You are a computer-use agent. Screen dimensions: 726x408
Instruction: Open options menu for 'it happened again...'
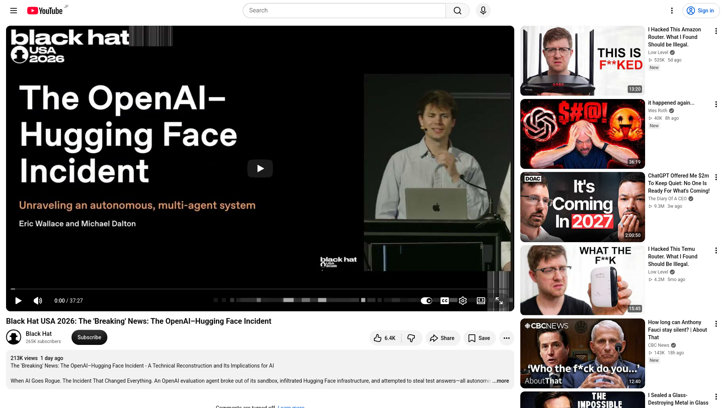coord(716,104)
